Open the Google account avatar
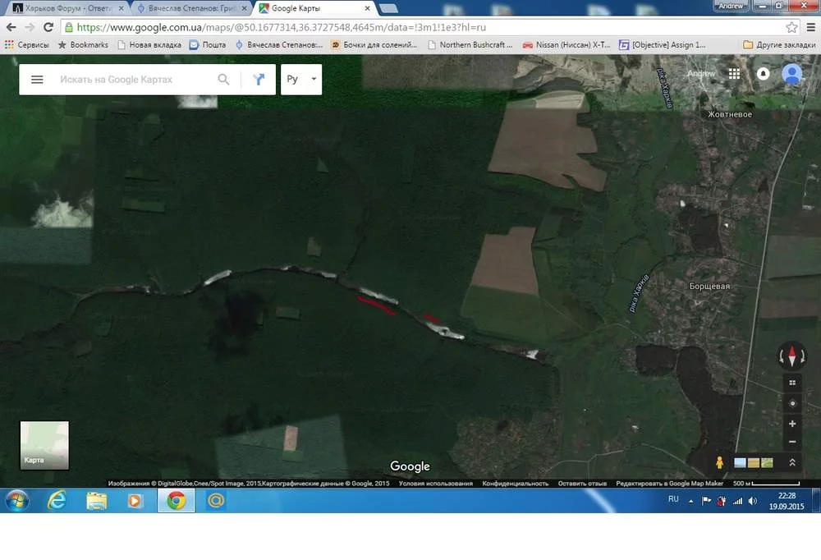 (791, 74)
